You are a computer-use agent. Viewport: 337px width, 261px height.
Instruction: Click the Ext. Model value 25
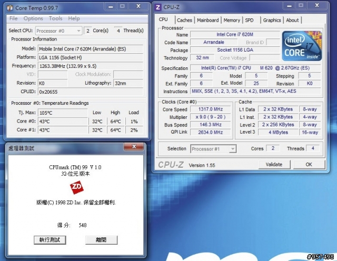tap(256, 84)
